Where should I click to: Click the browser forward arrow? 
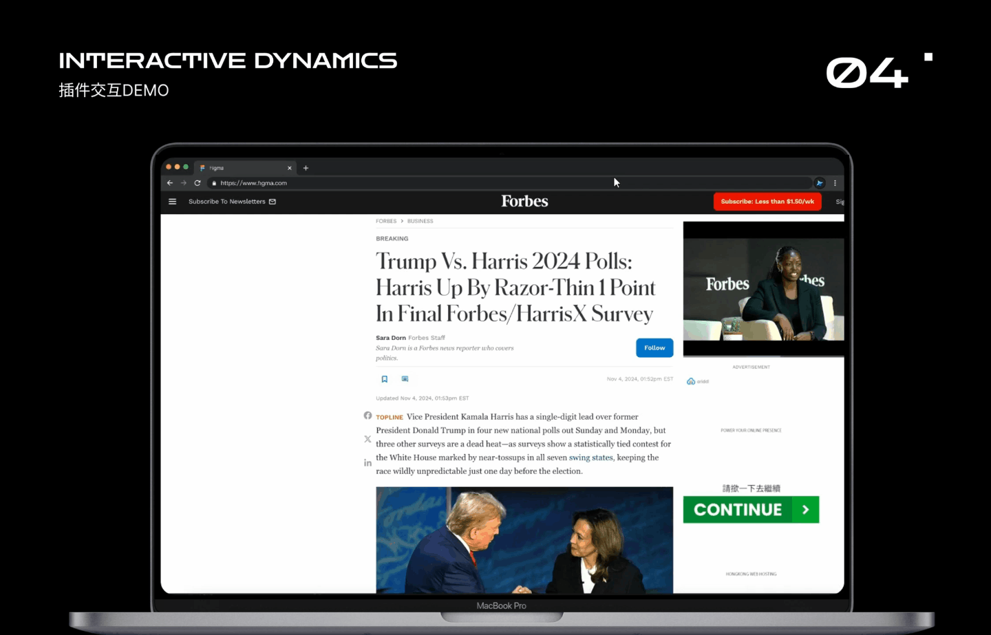184,183
